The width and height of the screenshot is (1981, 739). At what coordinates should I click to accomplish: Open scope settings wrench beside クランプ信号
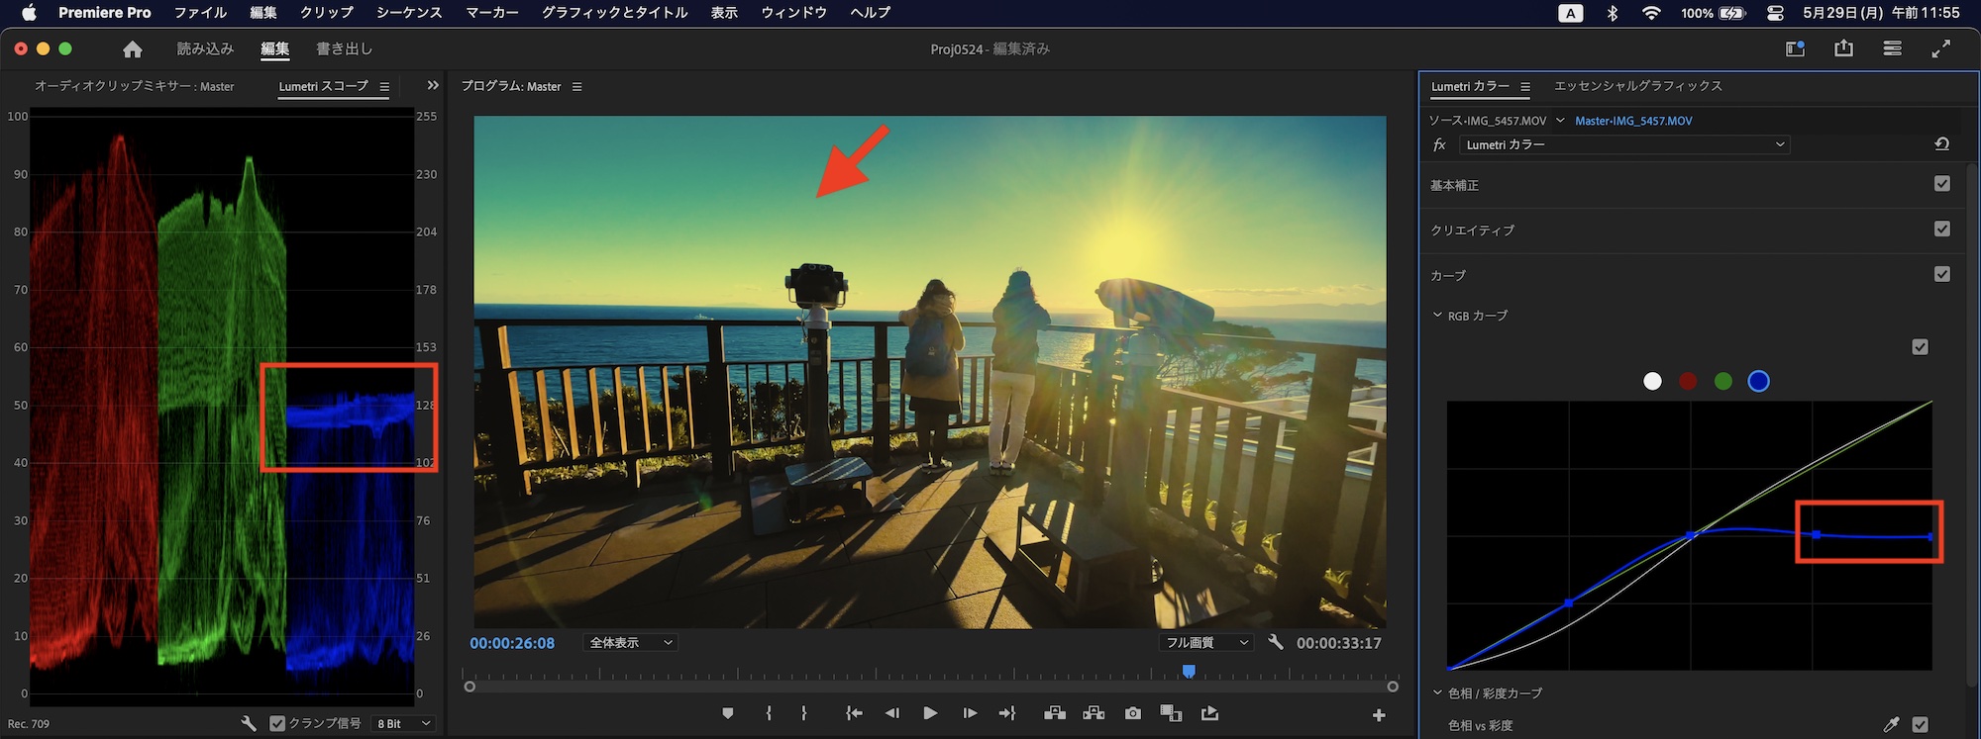coord(249,724)
